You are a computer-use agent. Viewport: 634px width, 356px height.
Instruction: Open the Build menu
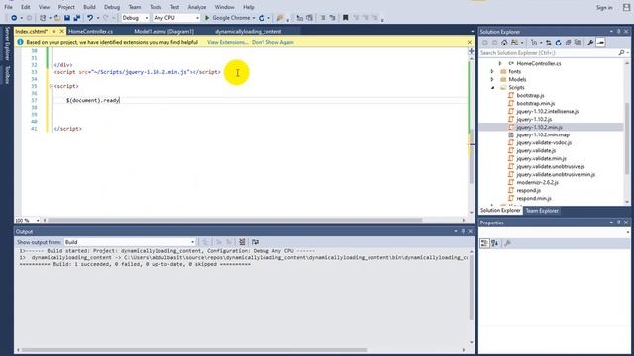[89, 7]
